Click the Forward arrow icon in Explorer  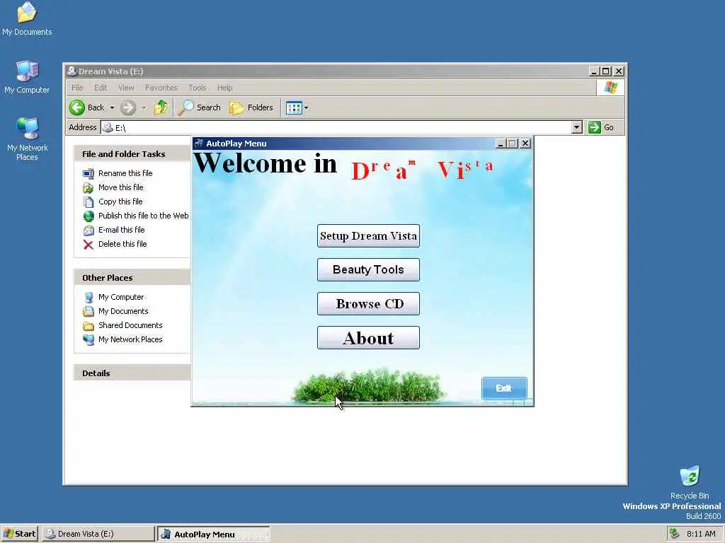128,107
